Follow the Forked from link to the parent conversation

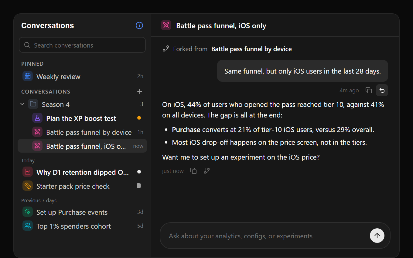click(x=251, y=49)
